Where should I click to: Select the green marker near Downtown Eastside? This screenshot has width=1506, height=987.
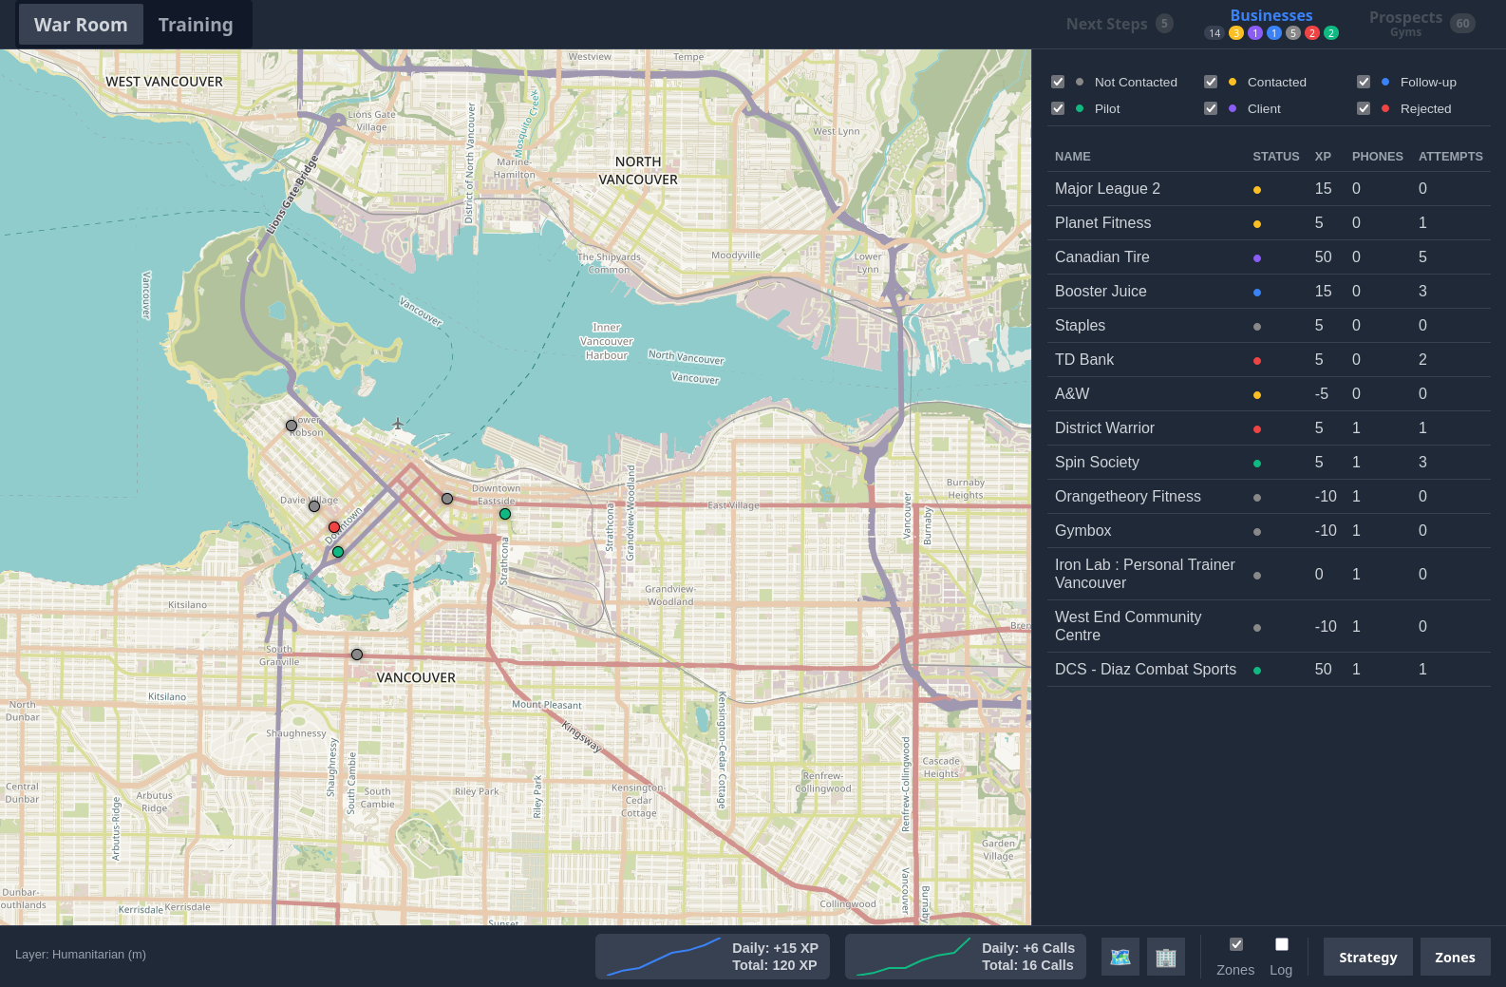[x=505, y=514]
